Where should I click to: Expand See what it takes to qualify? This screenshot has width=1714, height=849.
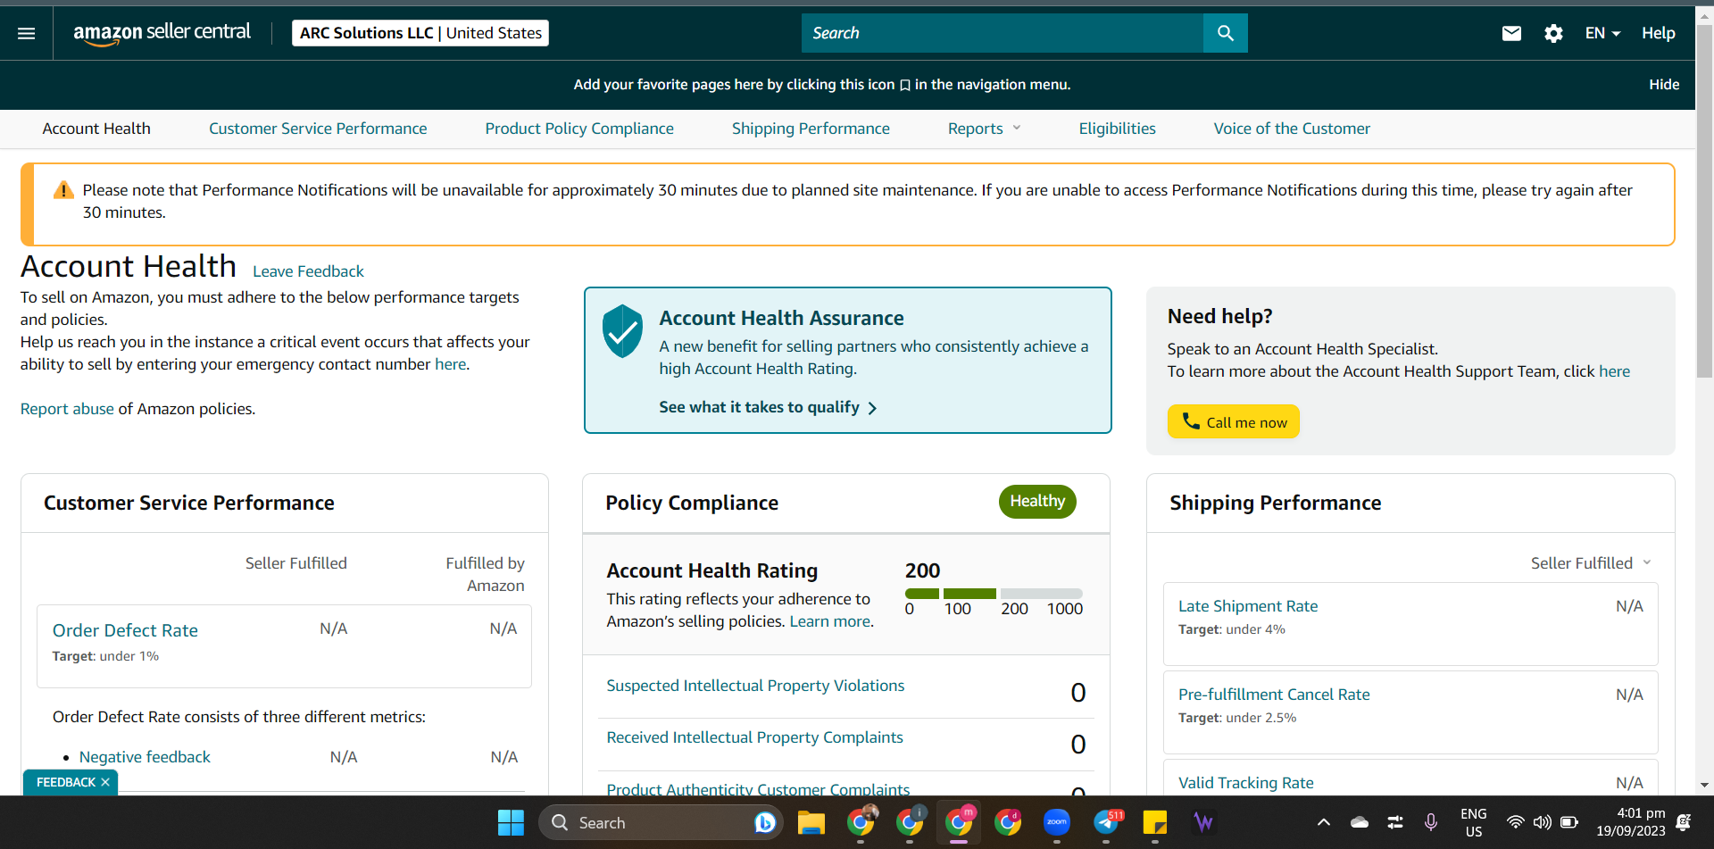768,407
